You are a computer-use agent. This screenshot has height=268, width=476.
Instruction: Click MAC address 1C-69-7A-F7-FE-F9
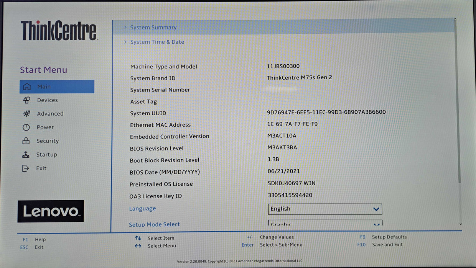[x=292, y=124]
